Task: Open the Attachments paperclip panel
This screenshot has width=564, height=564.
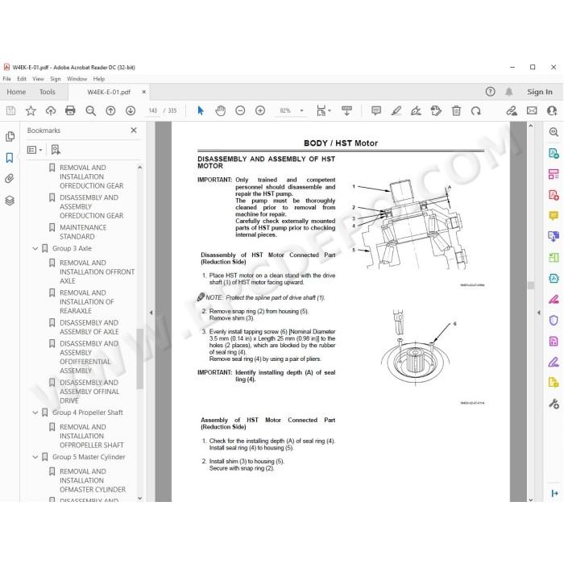Action: coord(10,178)
